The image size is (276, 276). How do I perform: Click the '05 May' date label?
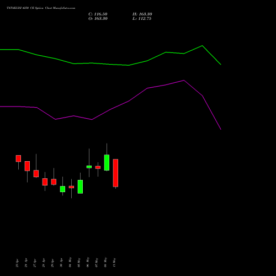pos(79,263)
